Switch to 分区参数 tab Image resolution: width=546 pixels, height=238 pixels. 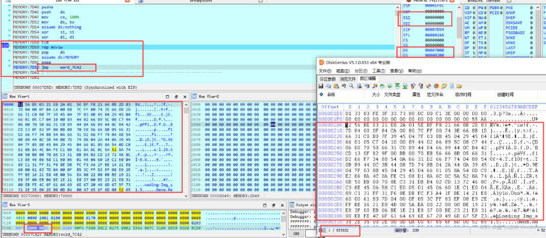pos(328,79)
